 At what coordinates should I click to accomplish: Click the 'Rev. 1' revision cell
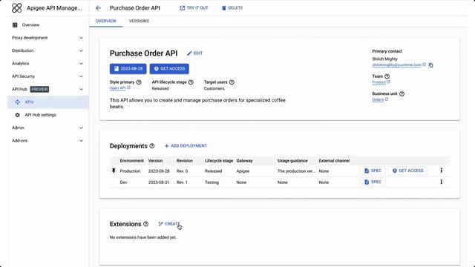coord(182,182)
